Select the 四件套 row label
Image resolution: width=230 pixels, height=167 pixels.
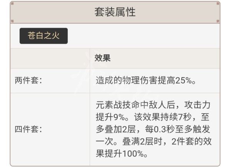coord(28,129)
